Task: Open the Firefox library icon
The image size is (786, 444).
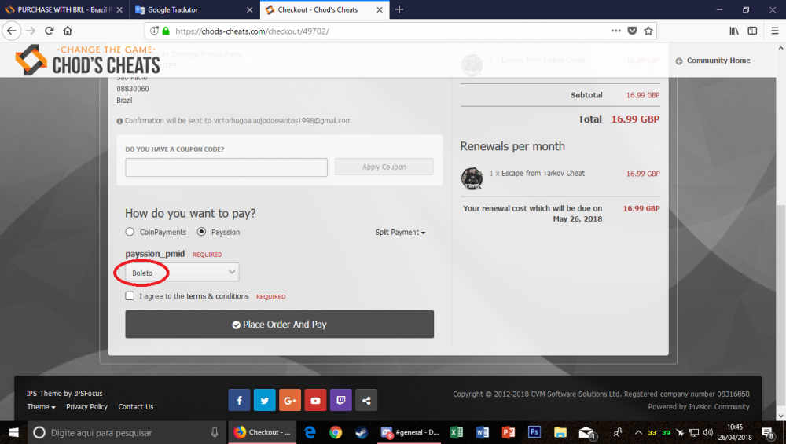Action: (x=734, y=31)
